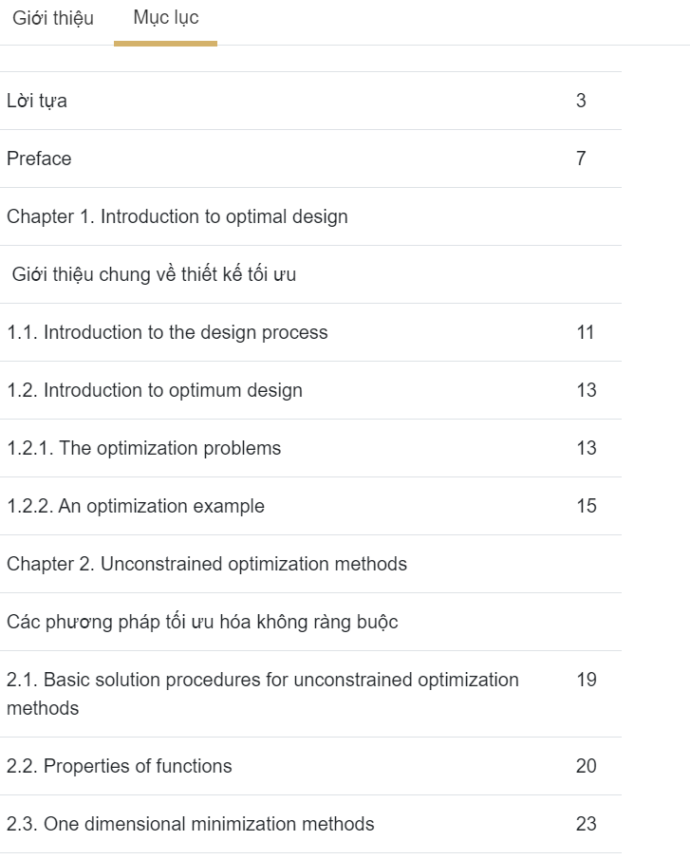Click the Preface table of contents entry
This screenshot has width=690, height=859.
point(39,159)
